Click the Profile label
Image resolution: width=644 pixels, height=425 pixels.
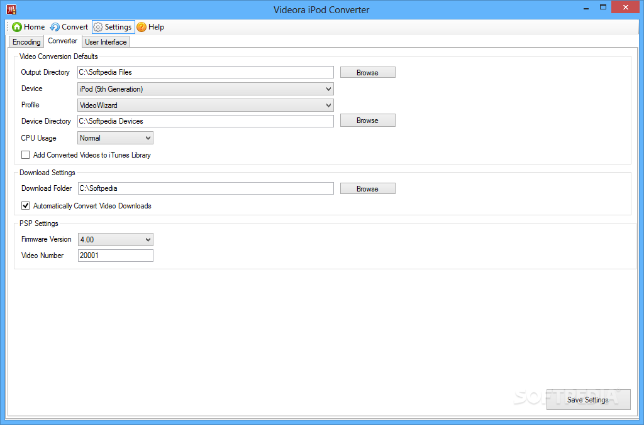pos(30,105)
